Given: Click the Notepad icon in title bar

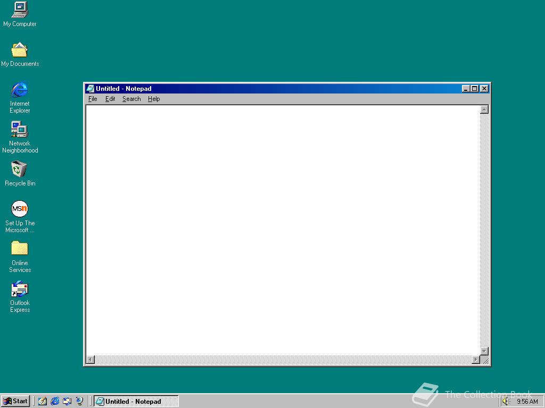Looking at the screenshot, I should pyautogui.click(x=90, y=89).
